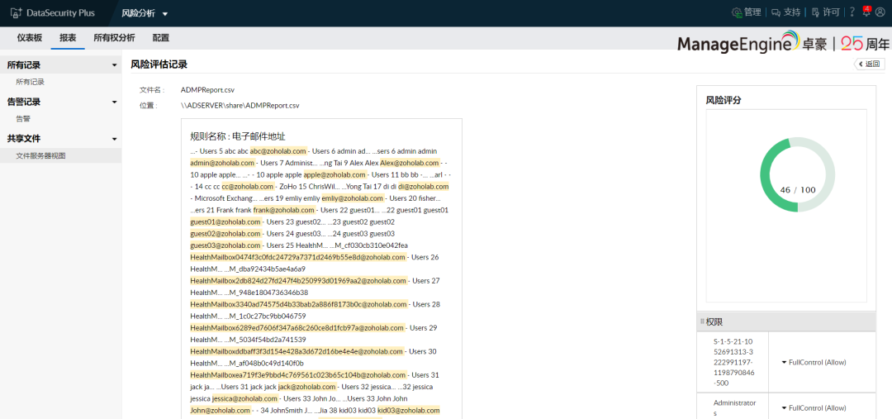Click highlighted guest01@zoholab.com
Screen dimensions: 892x419
(225, 222)
